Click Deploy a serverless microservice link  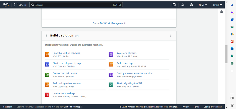coord(134,73)
